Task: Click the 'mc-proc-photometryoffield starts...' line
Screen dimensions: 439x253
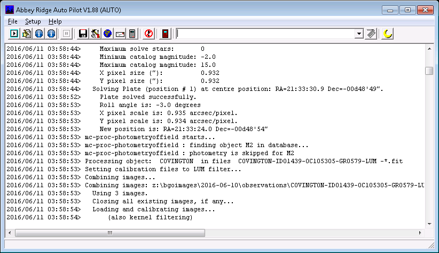Action: coord(111,137)
